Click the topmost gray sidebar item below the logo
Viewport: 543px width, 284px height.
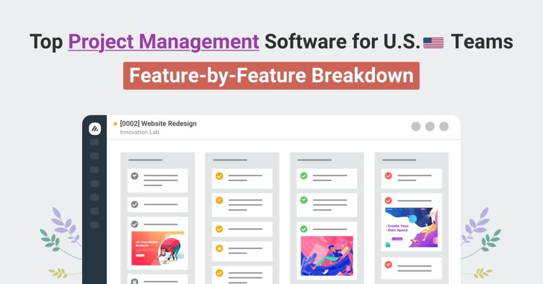pos(94,142)
